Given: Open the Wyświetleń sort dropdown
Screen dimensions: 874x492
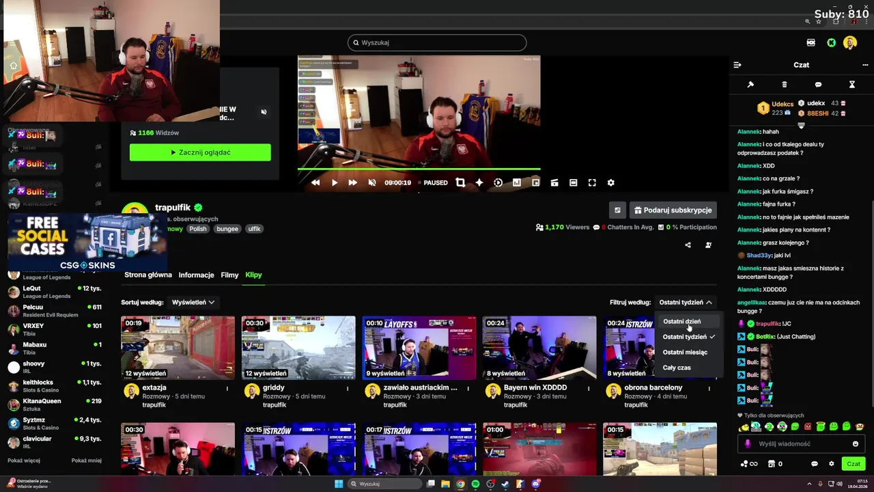Looking at the screenshot, I should pyautogui.click(x=193, y=302).
